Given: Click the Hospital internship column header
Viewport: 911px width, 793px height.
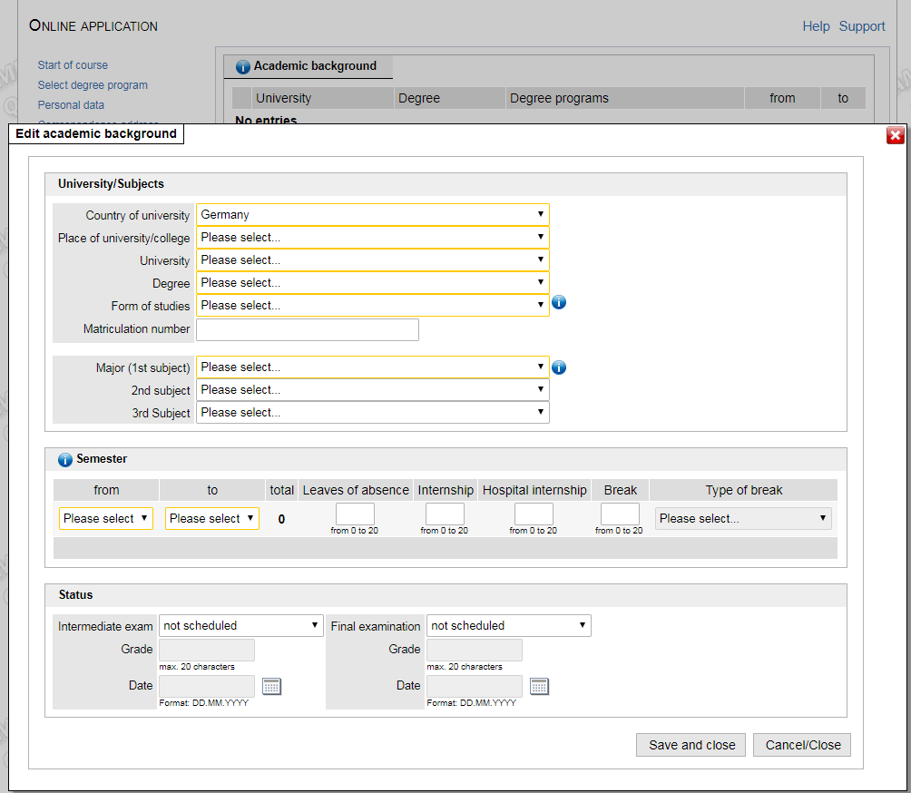Looking at the screenshot, I should 534,490.
